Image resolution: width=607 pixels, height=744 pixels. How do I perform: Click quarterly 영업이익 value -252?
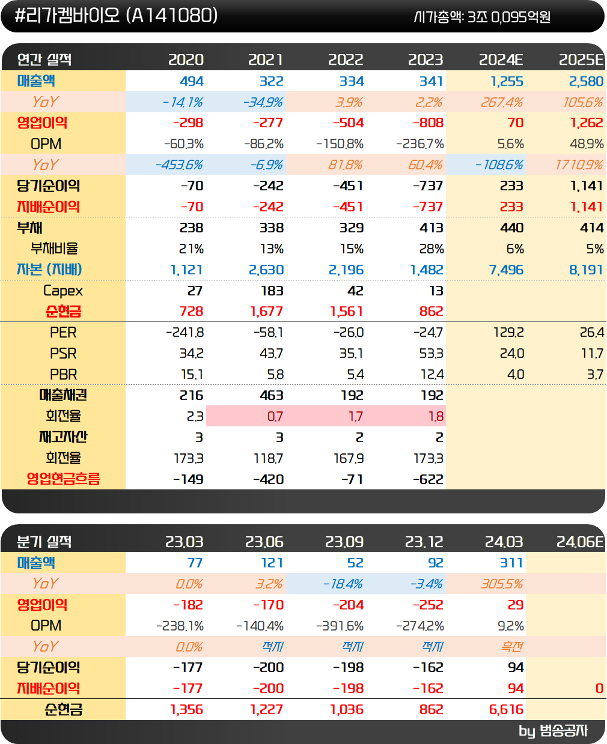coord(428,605)
